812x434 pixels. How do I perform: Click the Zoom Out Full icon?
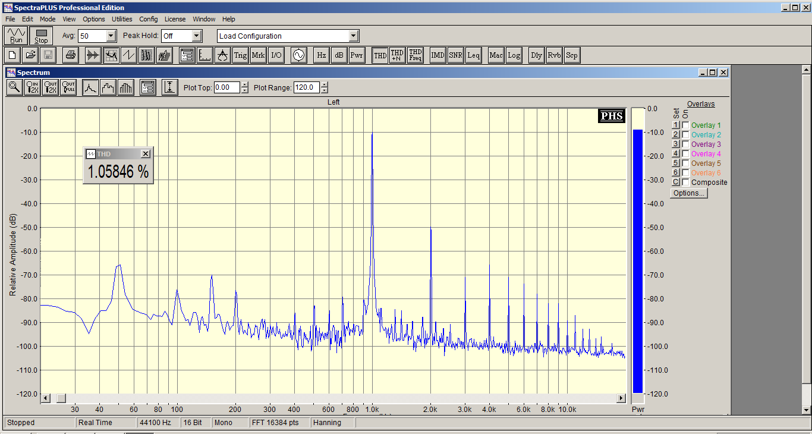coord(68,87)
